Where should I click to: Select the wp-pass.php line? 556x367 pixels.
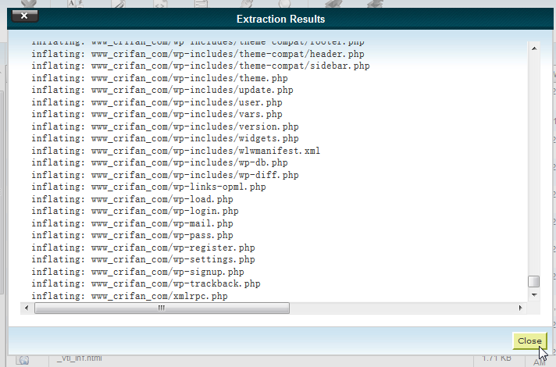(x=132, y=235)
